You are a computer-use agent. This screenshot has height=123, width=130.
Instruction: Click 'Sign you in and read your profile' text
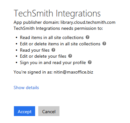coord(53,63)
